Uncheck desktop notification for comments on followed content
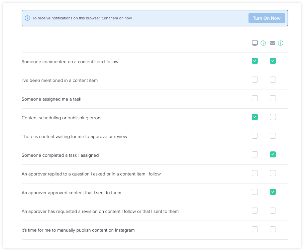 [255, 61]
